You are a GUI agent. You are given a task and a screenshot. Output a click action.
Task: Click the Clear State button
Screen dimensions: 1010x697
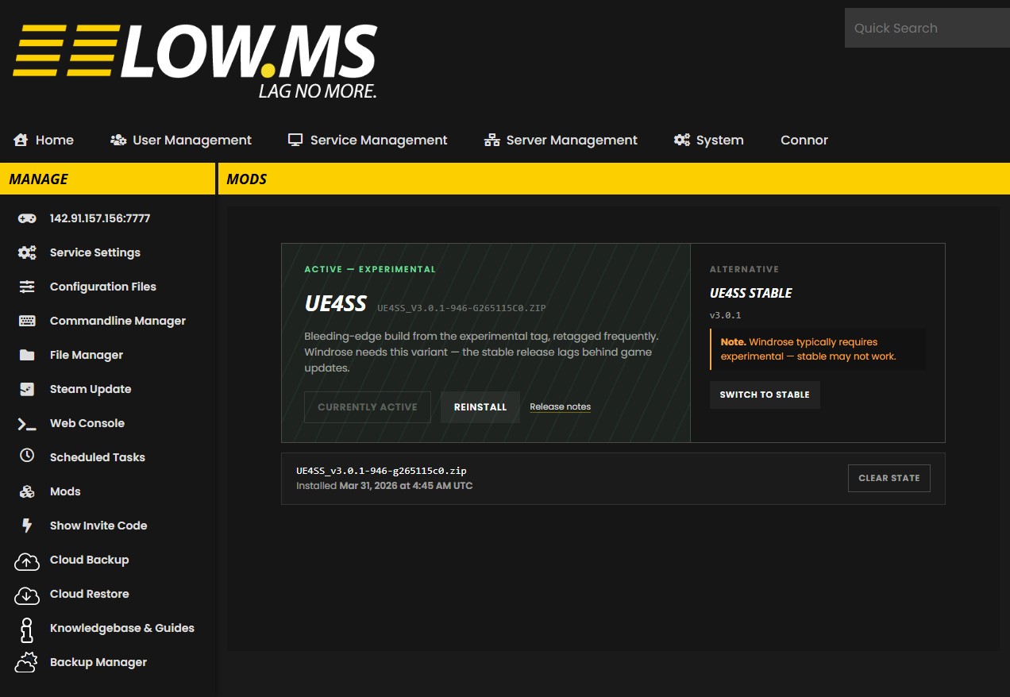(x=889, y=478)
